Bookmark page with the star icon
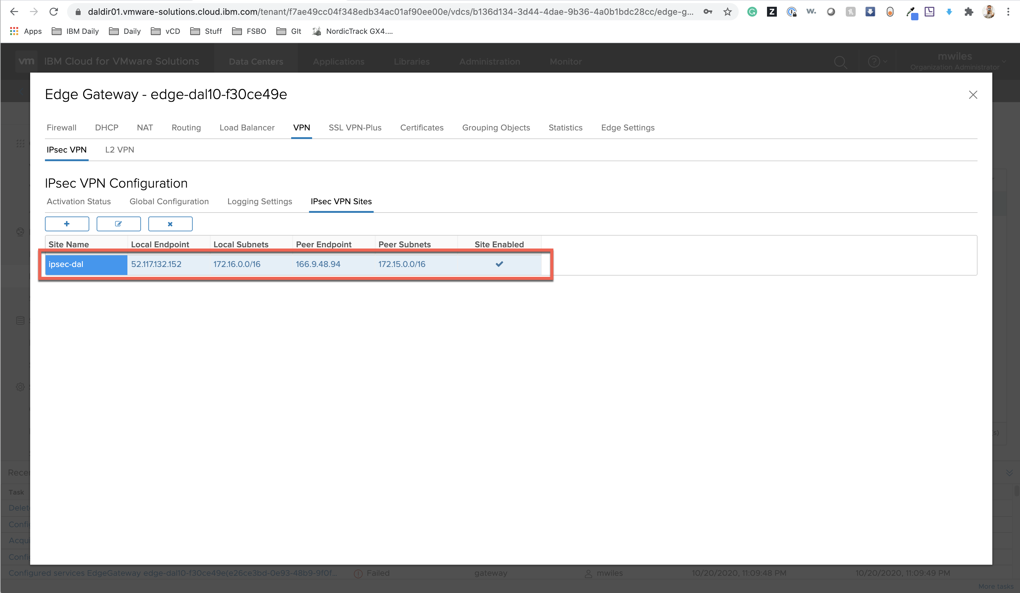The image size is (1020, 593). [x=727, y=12]
